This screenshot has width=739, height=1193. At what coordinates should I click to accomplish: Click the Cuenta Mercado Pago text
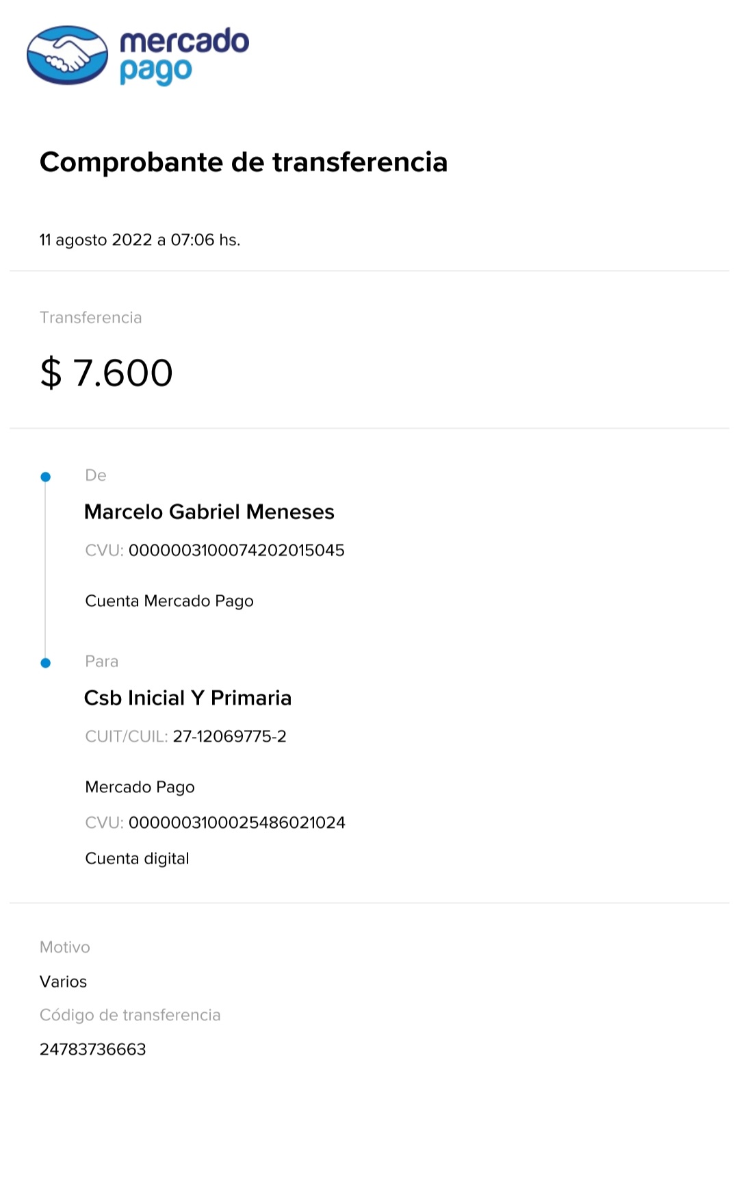(x=169, y=601)
